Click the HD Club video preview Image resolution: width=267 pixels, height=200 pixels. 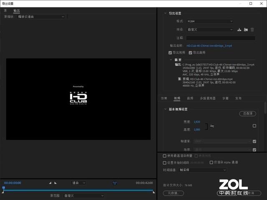click(x=78, y=99)
